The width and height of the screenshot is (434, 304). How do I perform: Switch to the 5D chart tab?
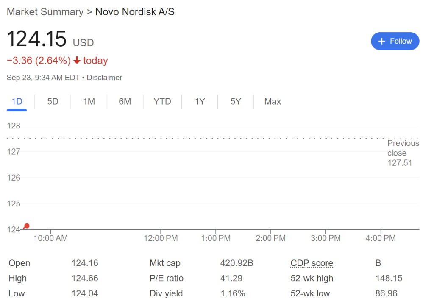coord(53,102)
